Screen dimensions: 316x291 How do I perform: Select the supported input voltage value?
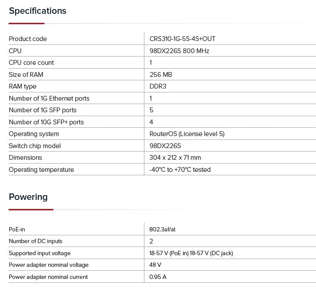[191, 253]
